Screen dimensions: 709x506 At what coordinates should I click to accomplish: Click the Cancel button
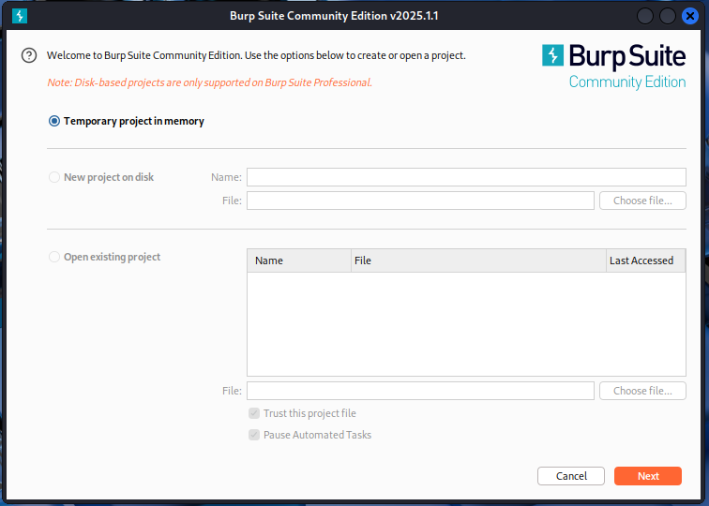point(571,476)
